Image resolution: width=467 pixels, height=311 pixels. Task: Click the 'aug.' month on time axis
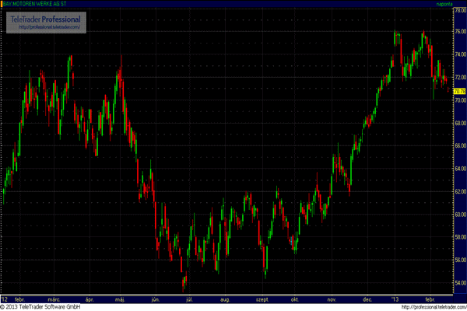point(225,299)
